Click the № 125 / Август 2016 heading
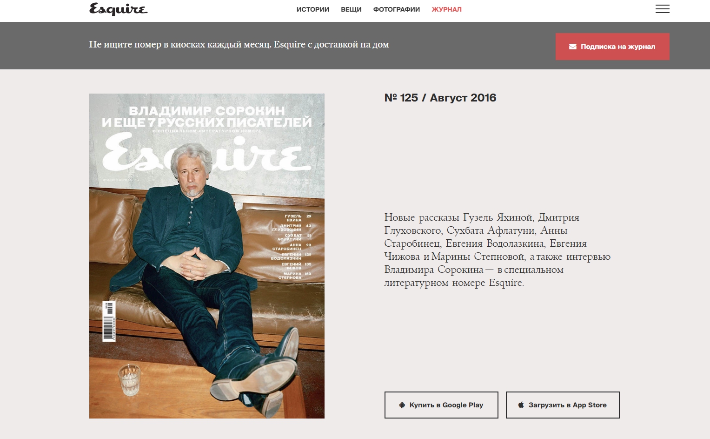The height and width of the screenshot is (439, 710). click(x=440, y=98)
